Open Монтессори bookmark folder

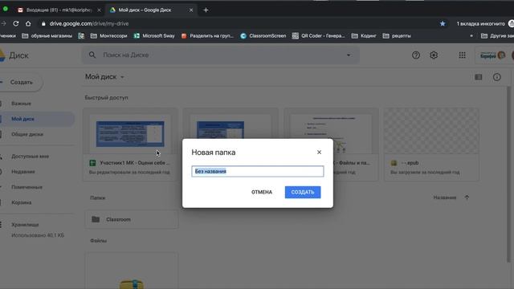pyautogui.click(x=109, y=36)
